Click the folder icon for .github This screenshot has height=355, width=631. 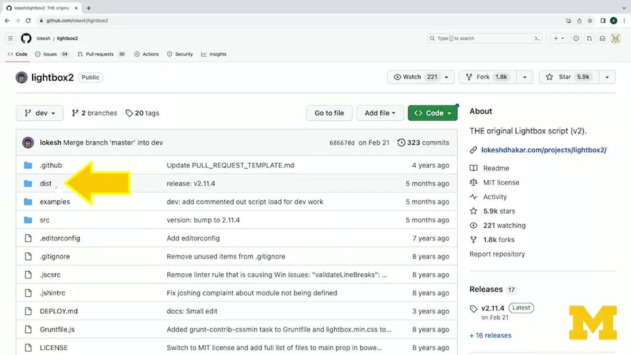[x=28, y=165]
